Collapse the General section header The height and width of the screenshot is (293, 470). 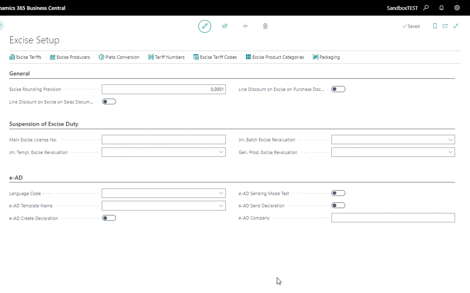click(x=19, y=74)
